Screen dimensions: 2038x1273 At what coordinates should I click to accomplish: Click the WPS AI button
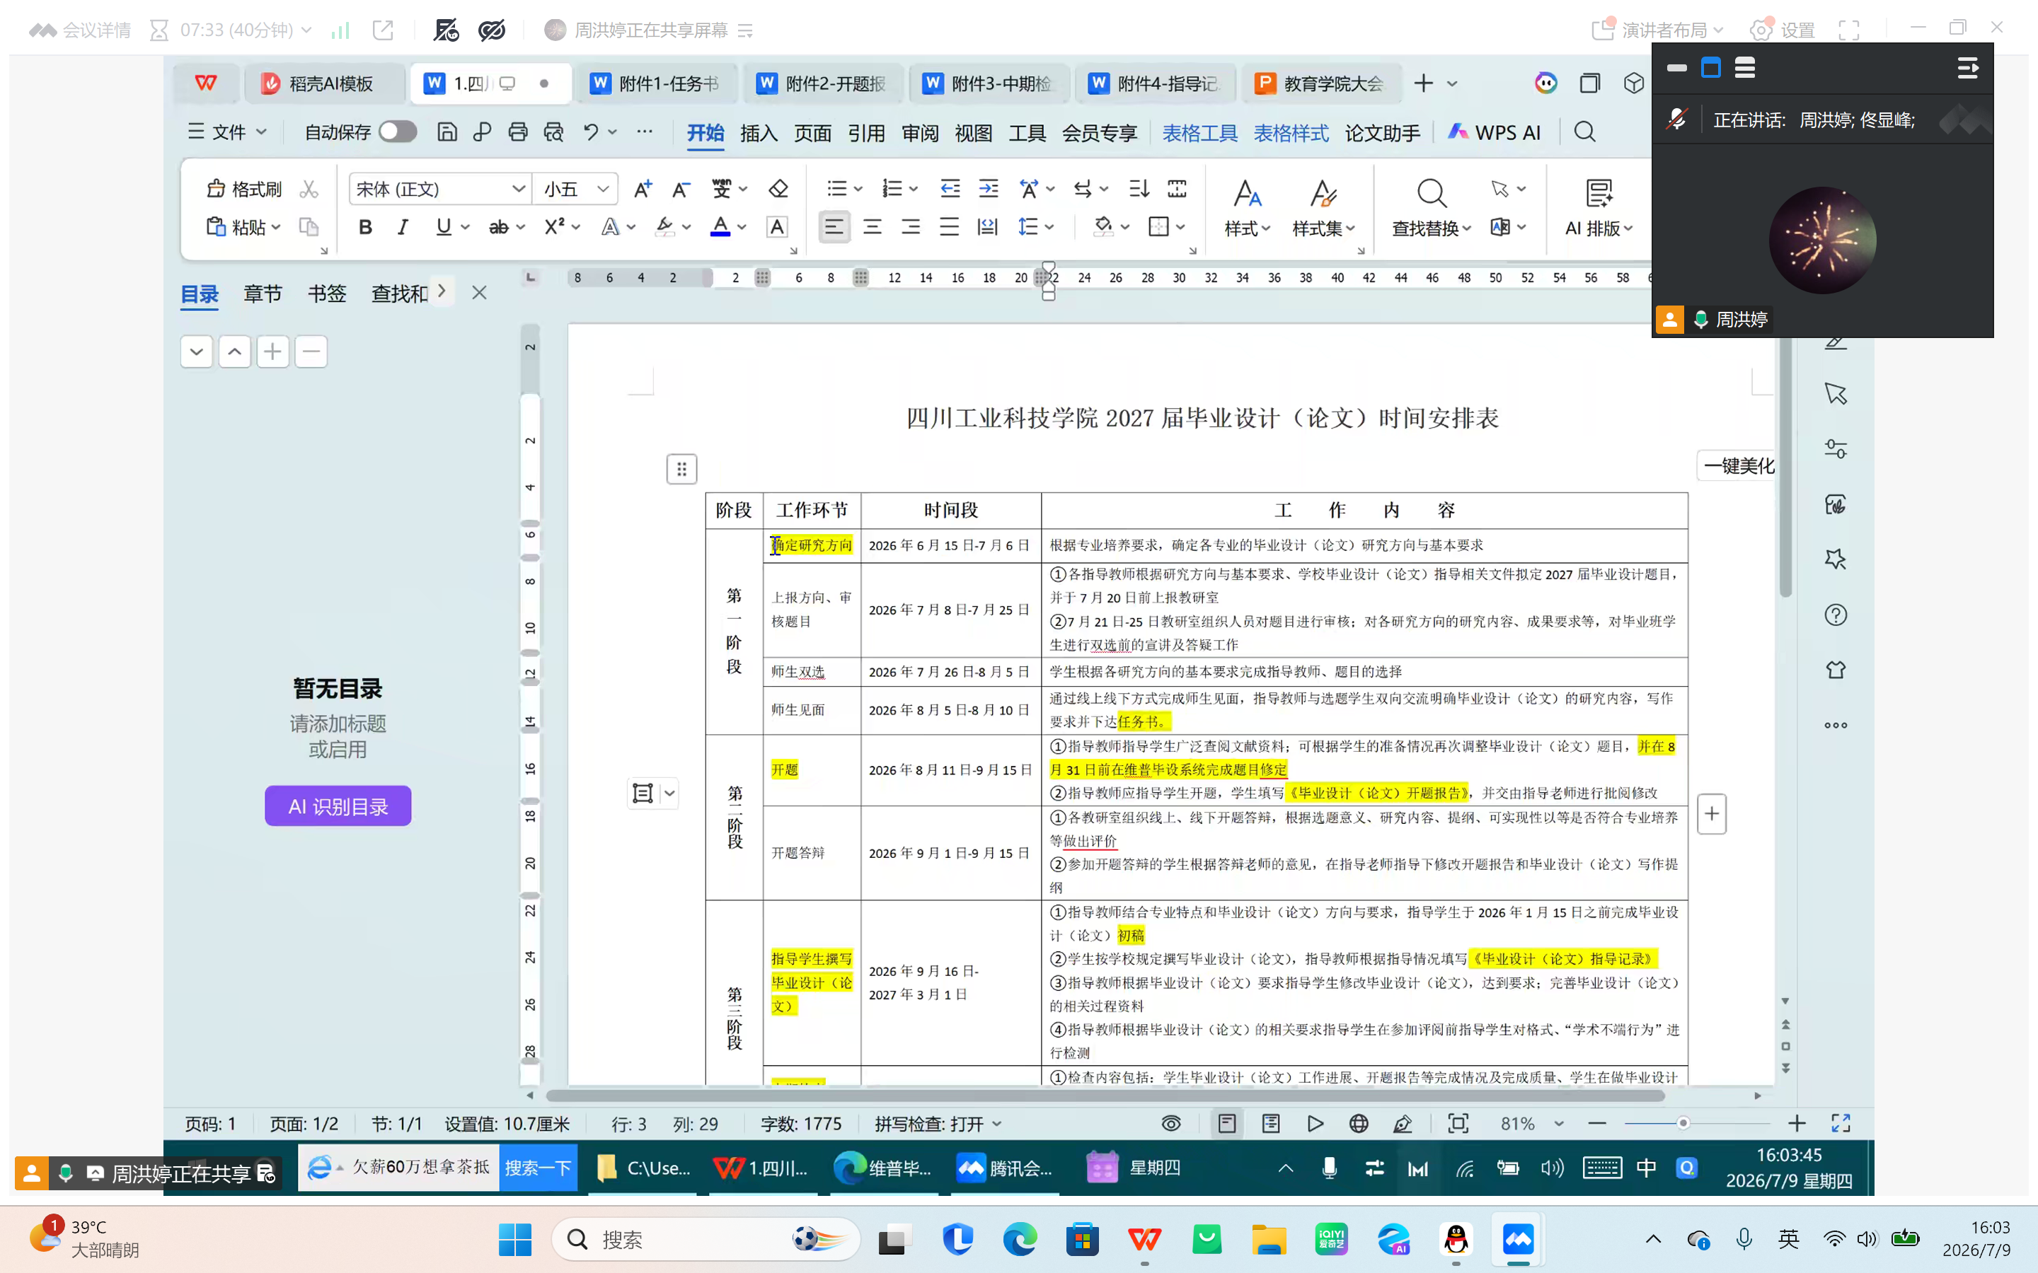[1493, 132]
